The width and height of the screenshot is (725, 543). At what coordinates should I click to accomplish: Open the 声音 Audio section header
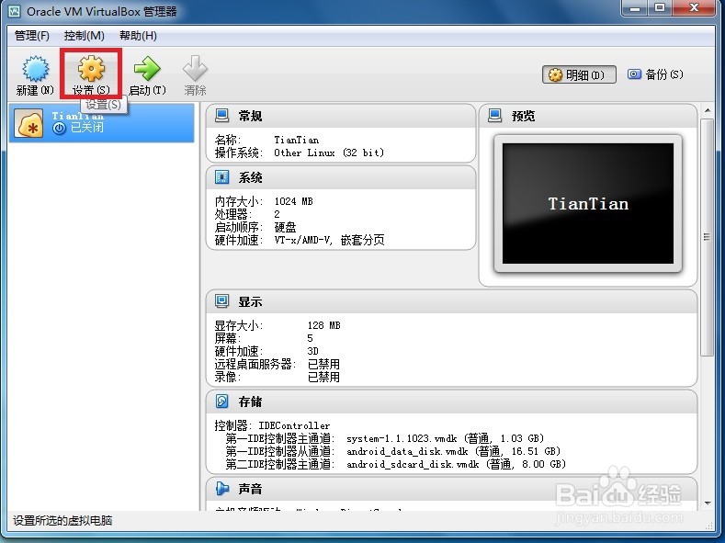(451, 489)
